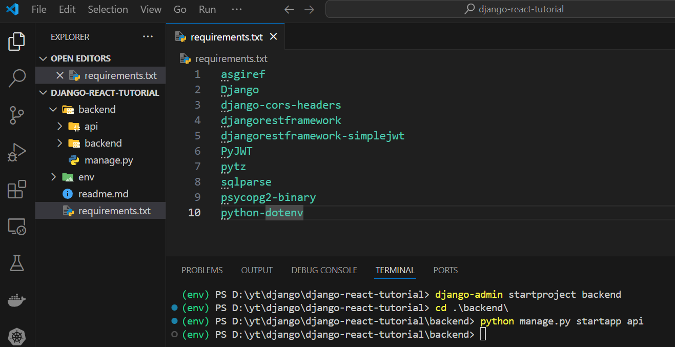The width and height of the screenshot is (675, 347).
Task: Click the VS Code logo icon
Action: click(x=12, y=9)
